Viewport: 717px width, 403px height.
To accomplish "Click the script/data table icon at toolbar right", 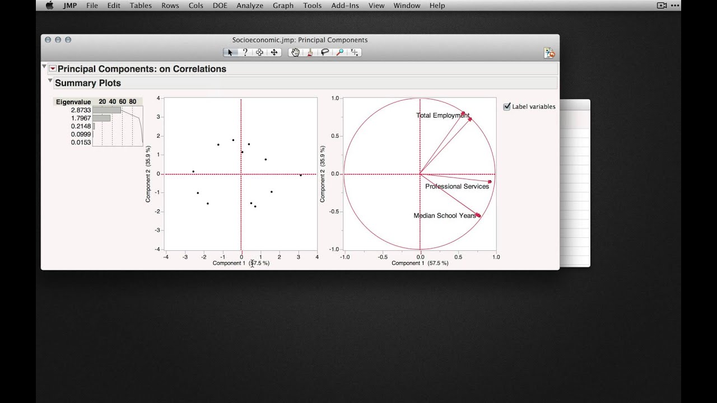I will [x=549, y=53].
